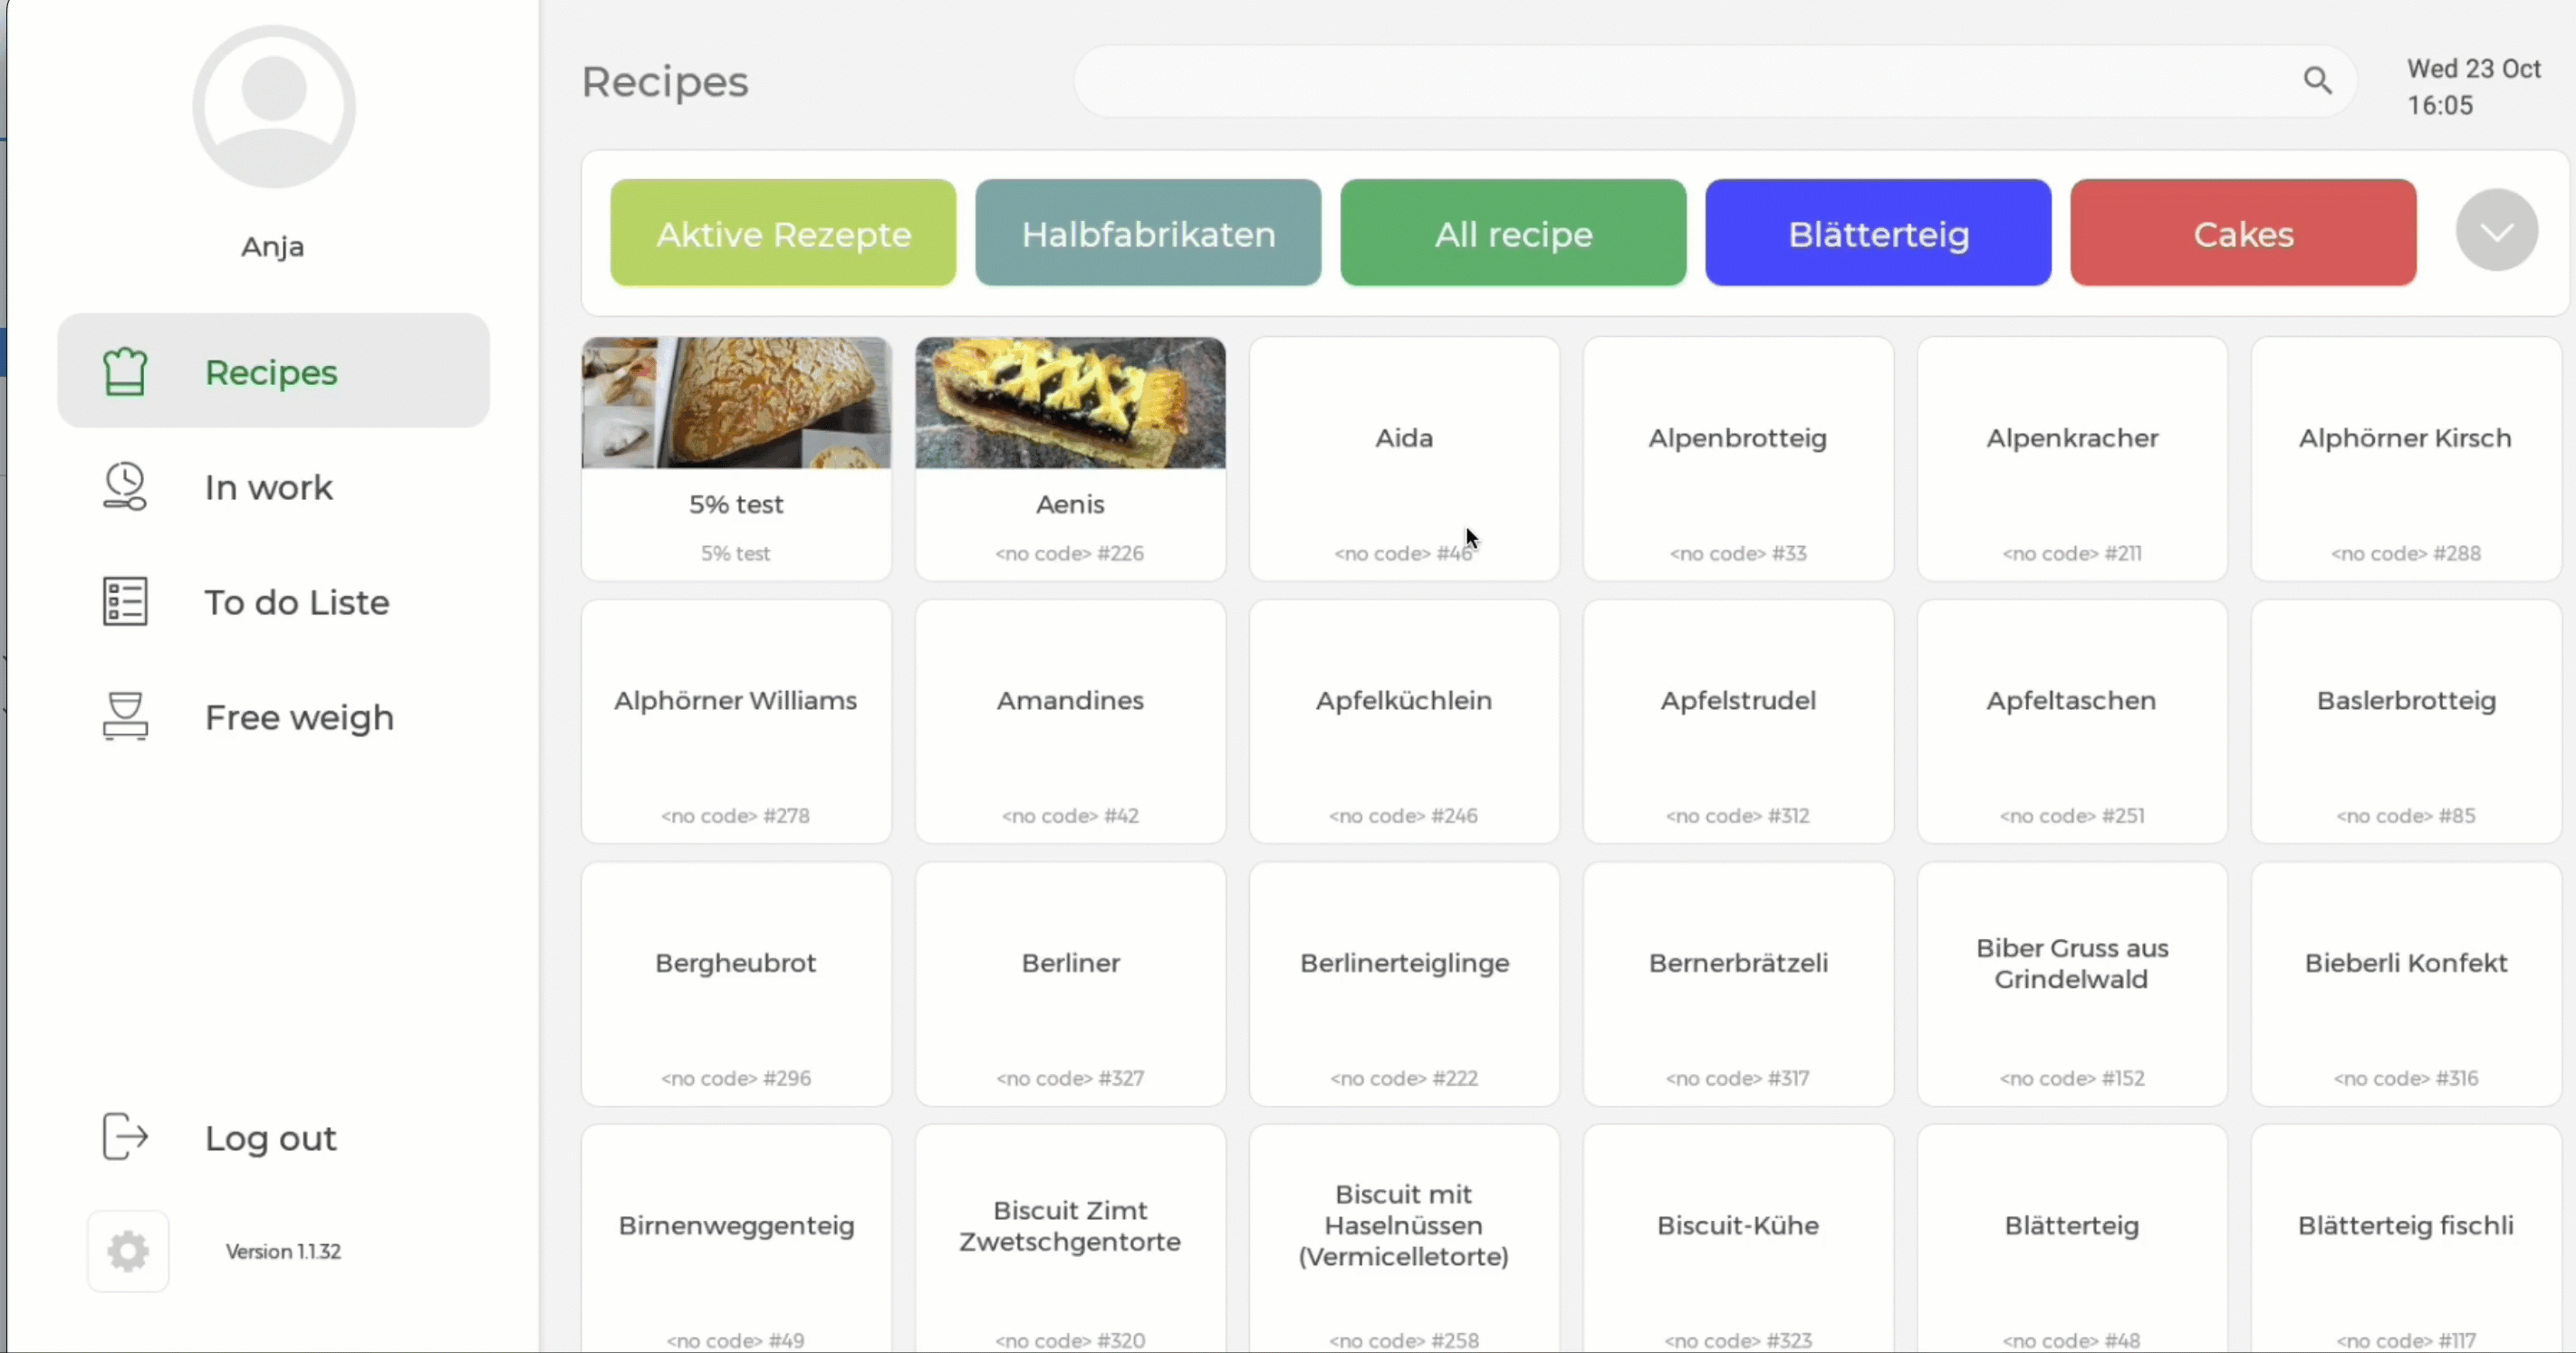Viewport: 2576px width, 1353px height.
Task: Open the Free weigh section
Action: click(299, 718)
